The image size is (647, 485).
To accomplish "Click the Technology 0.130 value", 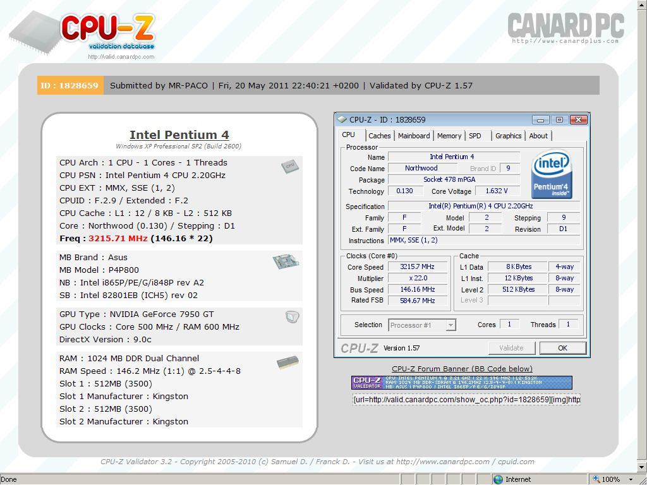I will (404, 191).
